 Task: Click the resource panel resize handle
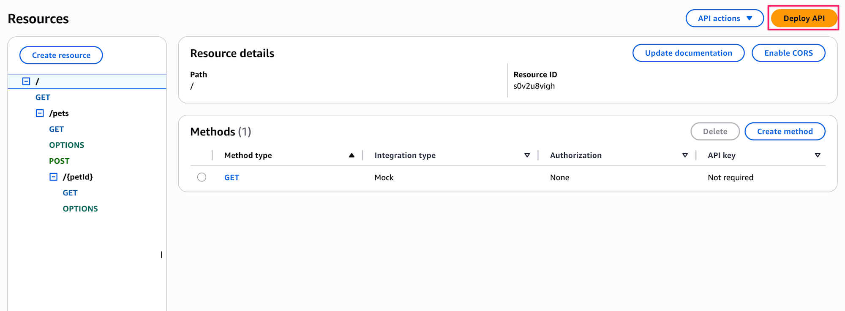coord(161,255)
